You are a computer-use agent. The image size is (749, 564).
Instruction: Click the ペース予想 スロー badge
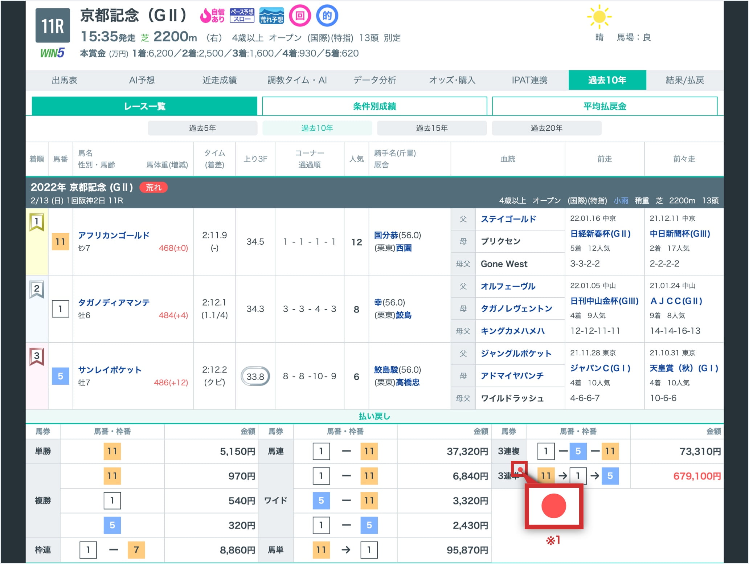point(242,16)
